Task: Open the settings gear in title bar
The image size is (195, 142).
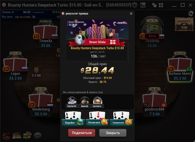Action: tap(135, 5)
